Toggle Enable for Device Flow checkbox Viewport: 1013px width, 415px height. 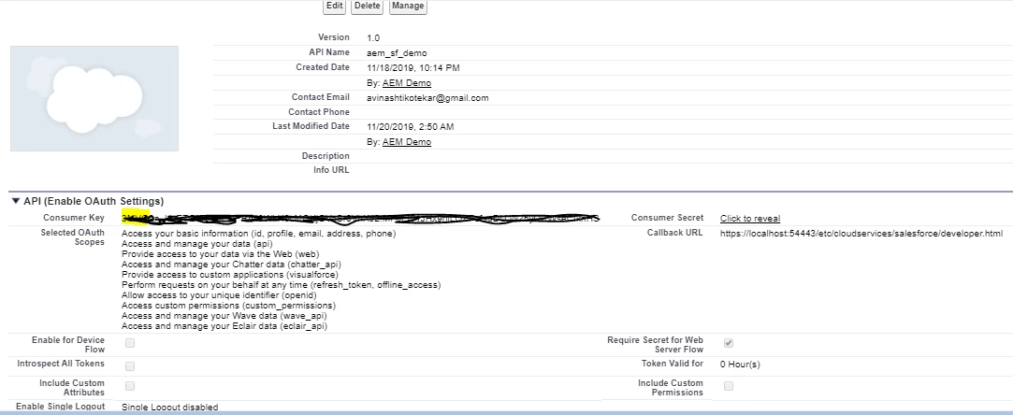(130, 343)
